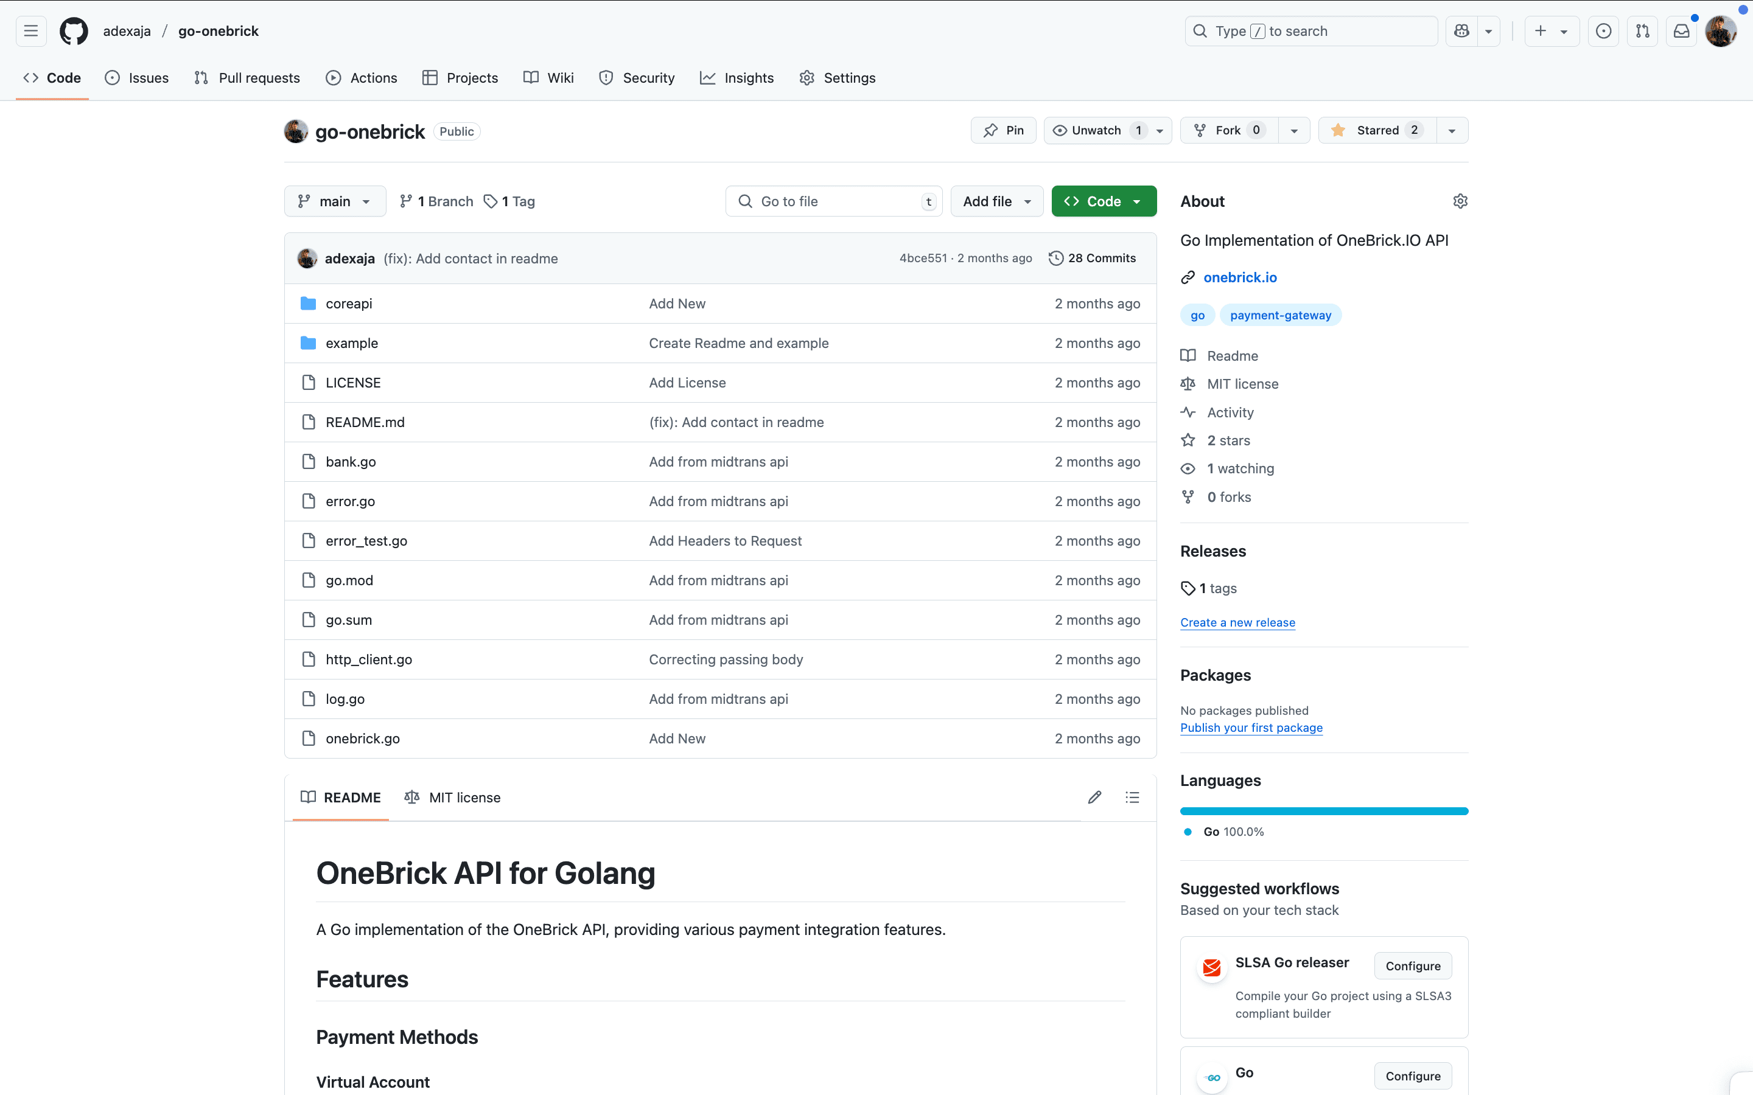Open the issues icon in top header
The width and height of the screenshot is (1753, 1095).
pyautogui.click(x=1603, y=31)
